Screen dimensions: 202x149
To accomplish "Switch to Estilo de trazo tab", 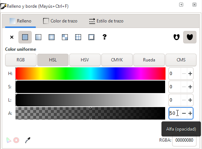I will point(106,21).
